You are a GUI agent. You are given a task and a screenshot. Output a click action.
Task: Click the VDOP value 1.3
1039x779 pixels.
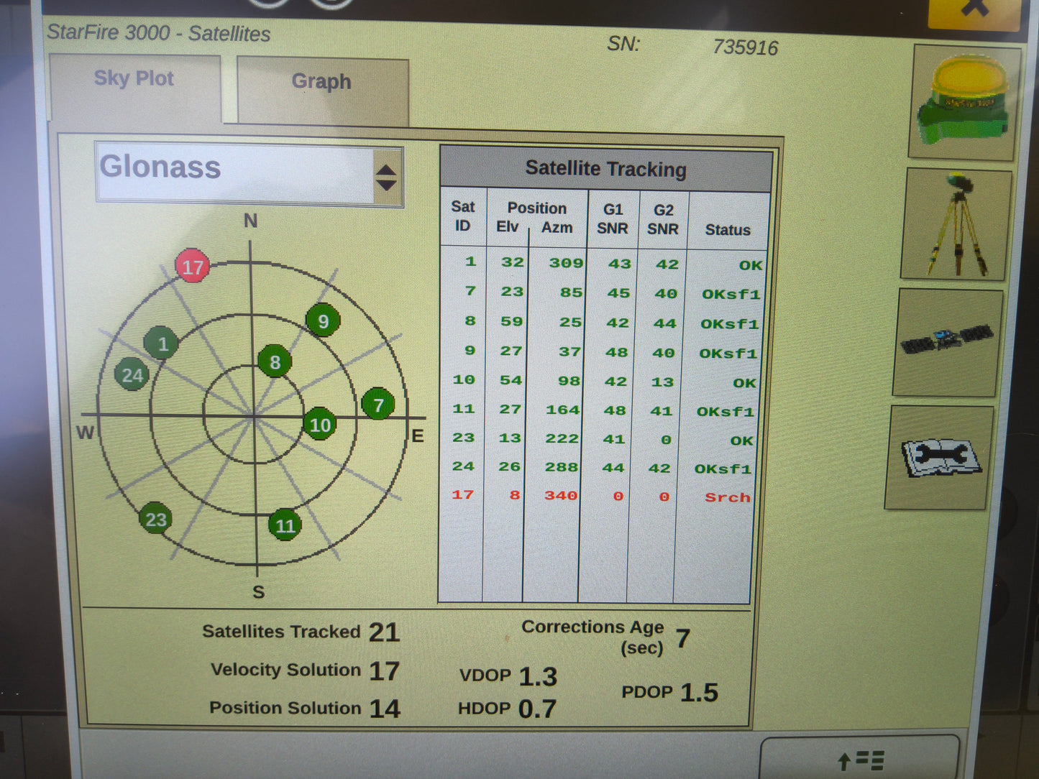tap(538, 677)
